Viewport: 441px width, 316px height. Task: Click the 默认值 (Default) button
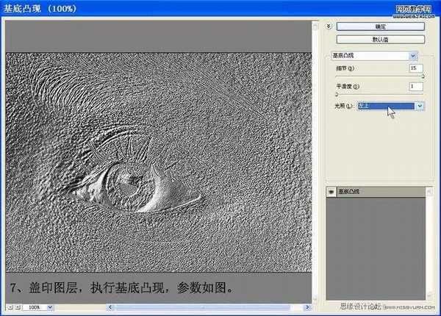click(380, 40)
